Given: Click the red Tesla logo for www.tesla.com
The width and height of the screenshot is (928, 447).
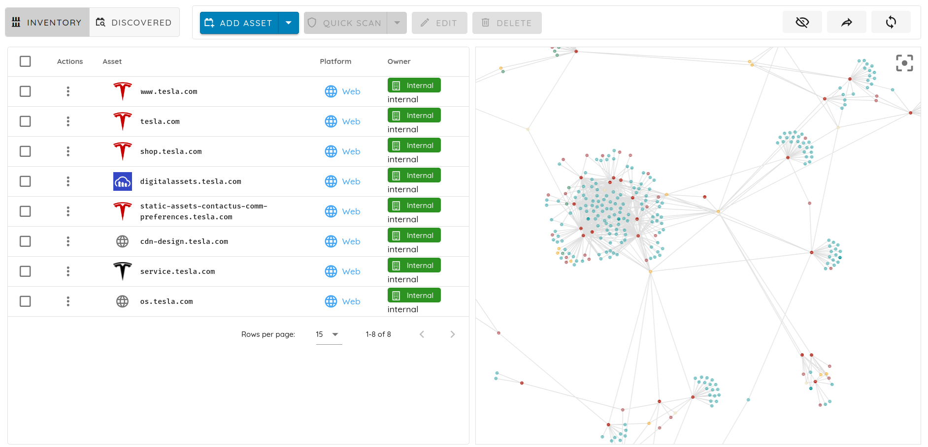Looking at the screenshot, I should [x=123, y=91].
